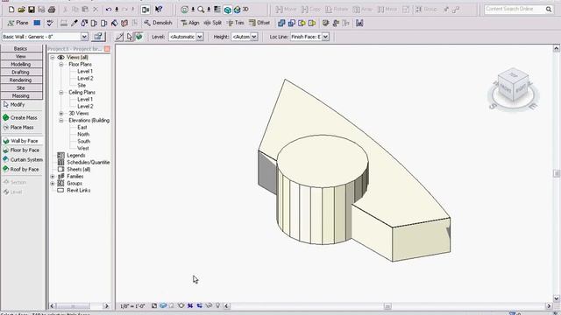Open the Drafting design bar tab

tap(21, 72)
